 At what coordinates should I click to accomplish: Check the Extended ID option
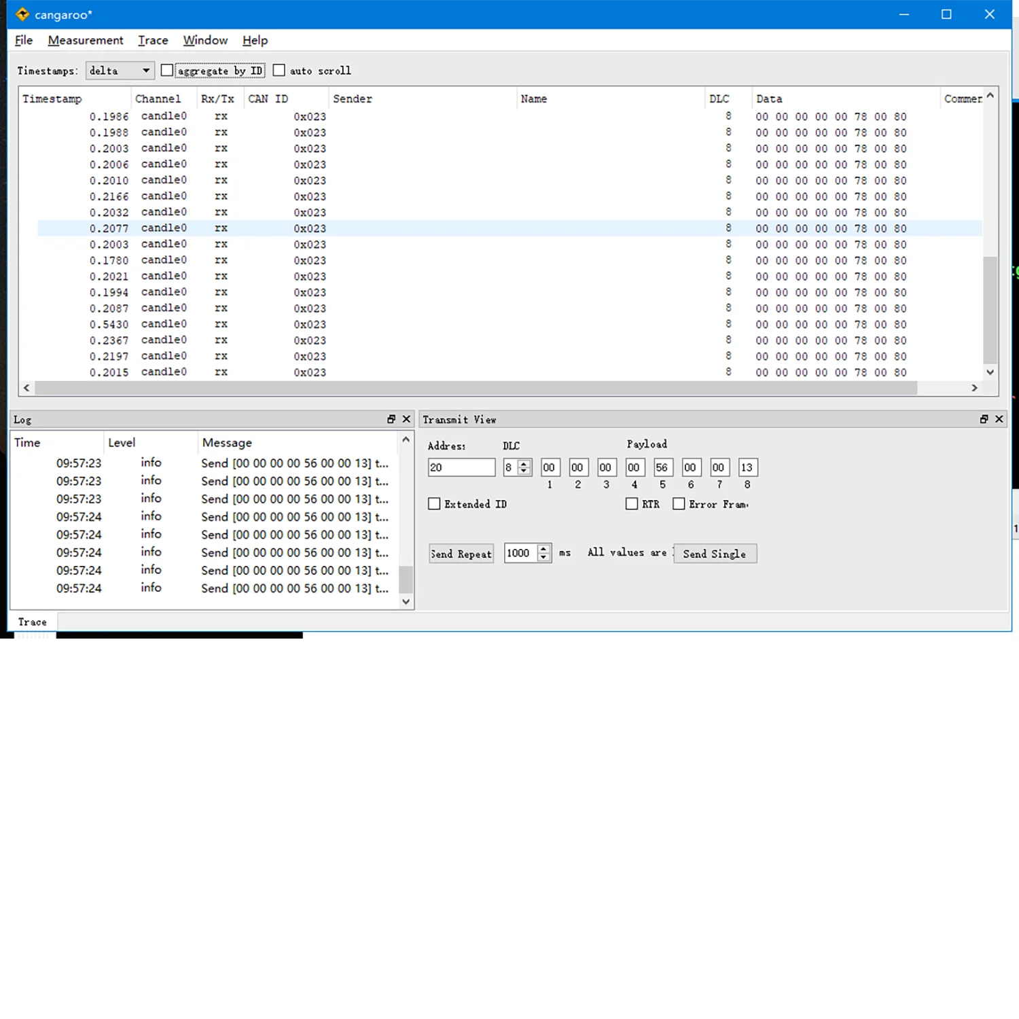(435, 504)
